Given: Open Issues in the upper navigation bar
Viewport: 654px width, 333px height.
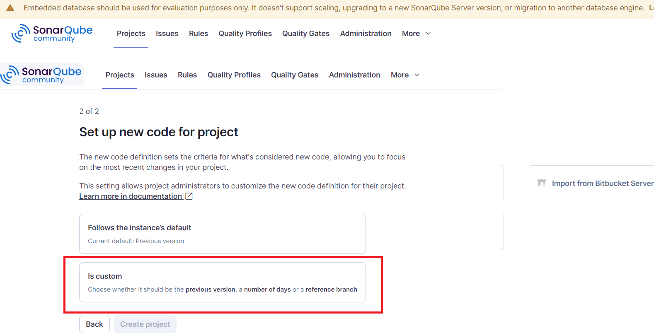Looking at the screenshot, I should pyautogui.click(x=167, y=34).
